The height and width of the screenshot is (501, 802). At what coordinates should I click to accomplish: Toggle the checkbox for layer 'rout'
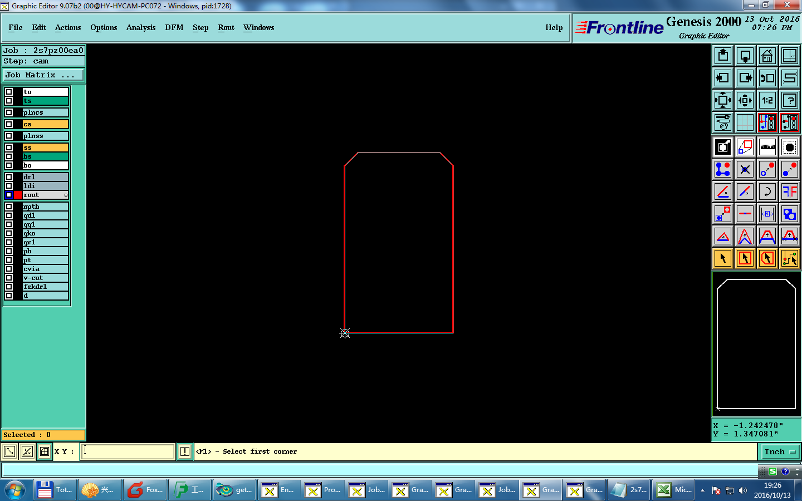coord(9,195)
